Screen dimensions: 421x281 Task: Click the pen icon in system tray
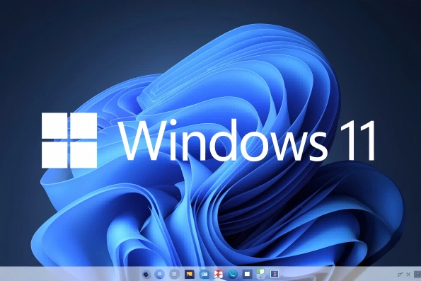[400, 275]
